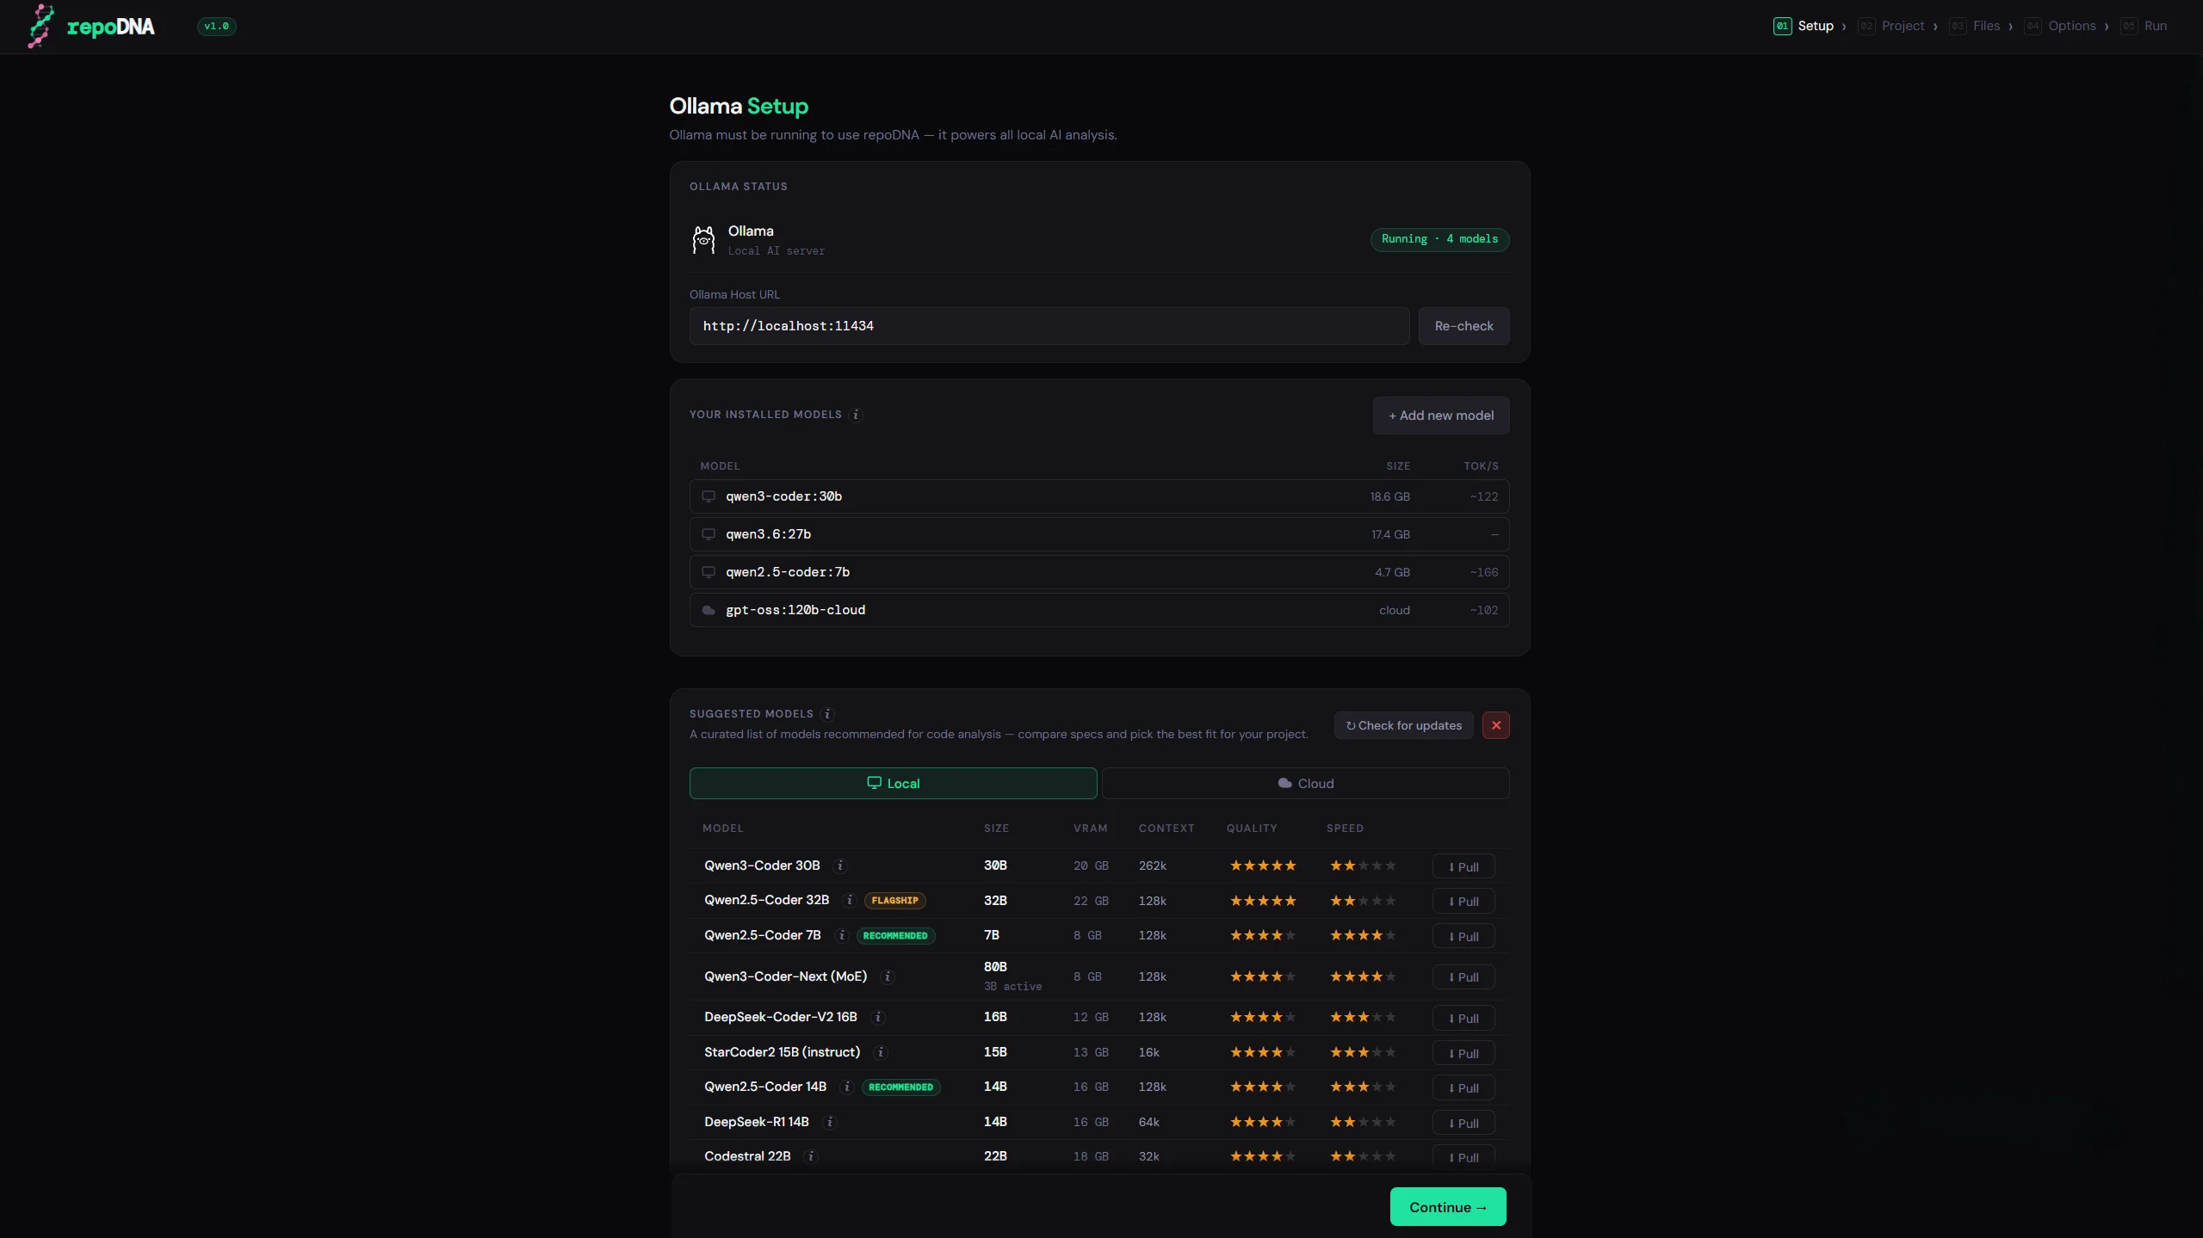Show info for Qwen3-Coder 30B
Viewport: 2203px width, 1238px height.
[840, 865]
